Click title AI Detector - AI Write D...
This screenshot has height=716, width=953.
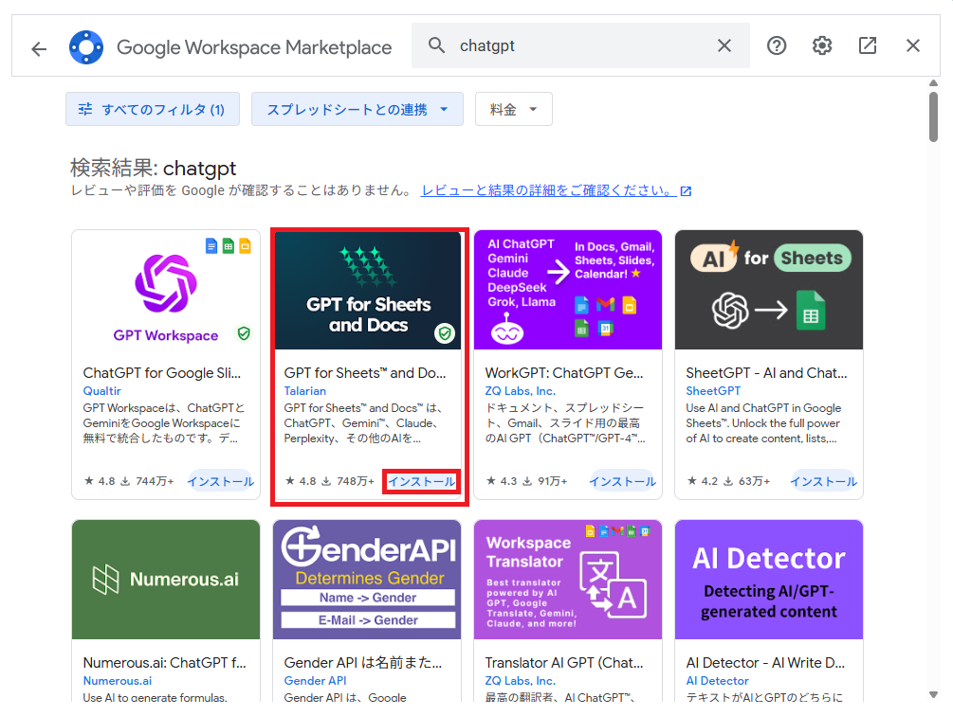click(x=765, y=663)
